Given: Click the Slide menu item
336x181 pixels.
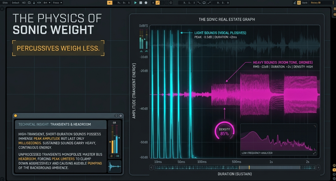Looking at the screenshot, I should click(x=5, y=3).
